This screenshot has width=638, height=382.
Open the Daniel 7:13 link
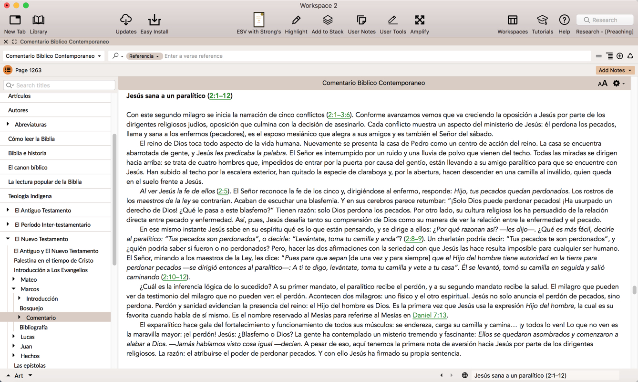(430, 316)
